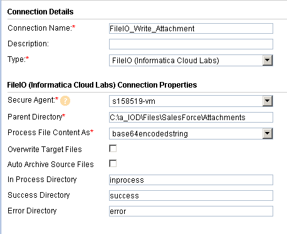The image size is (287, 234).
Task: Click the Overwrite Target Files label
Action: [44, 150]
